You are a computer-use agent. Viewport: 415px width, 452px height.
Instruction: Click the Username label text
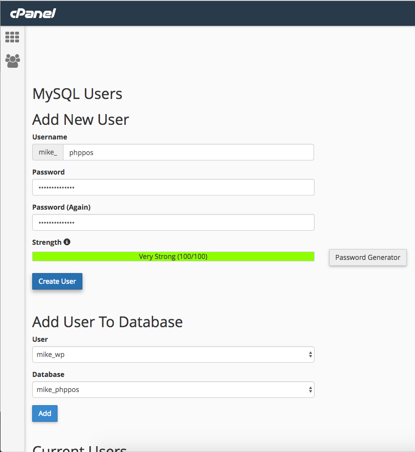(x=50, y=137)
